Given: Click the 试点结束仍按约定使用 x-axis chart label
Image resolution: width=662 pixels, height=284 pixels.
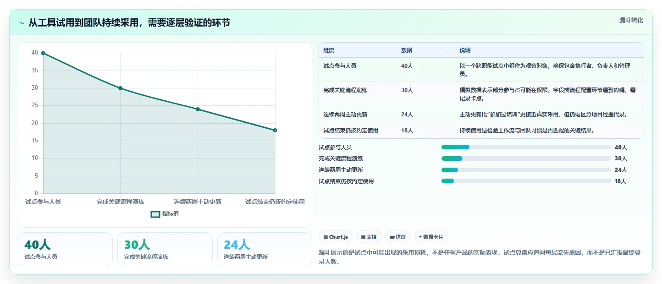Looking at the screenshot, I should (275, 202).
